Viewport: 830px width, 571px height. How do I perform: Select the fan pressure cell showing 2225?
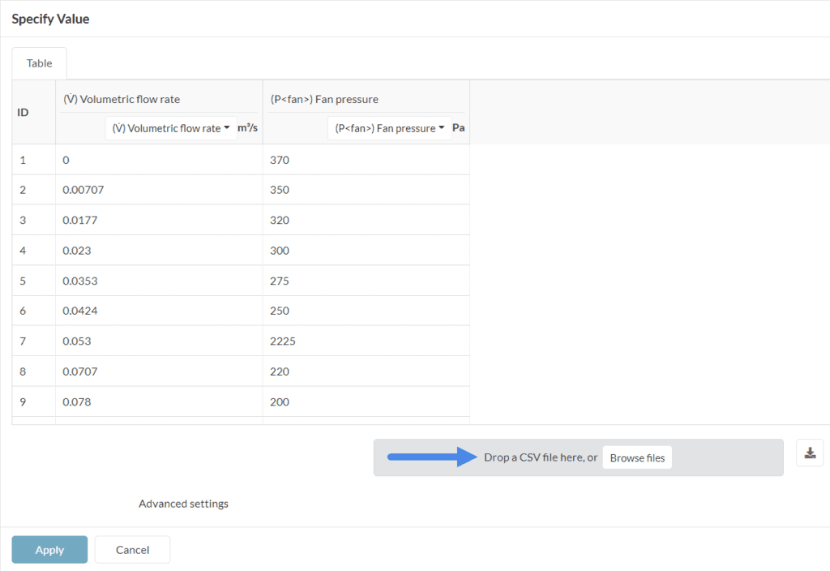366,341
